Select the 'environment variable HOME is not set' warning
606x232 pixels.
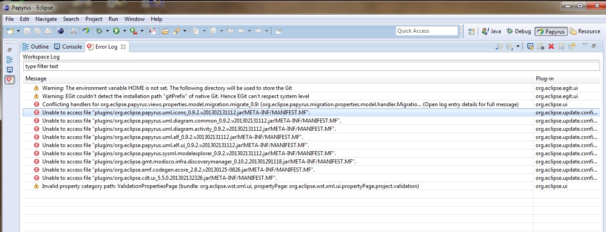tap(311, 88)
